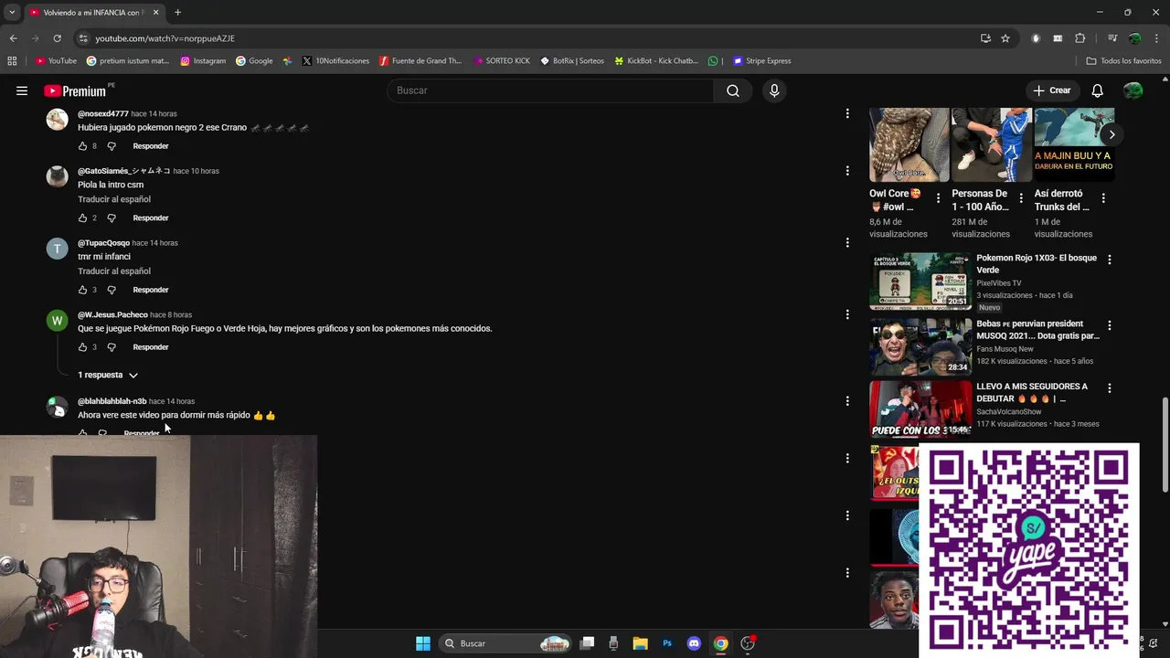Like the comment by @W.Jesus.Pacheco
This screenshot has width=1170, height=658.
82,347
